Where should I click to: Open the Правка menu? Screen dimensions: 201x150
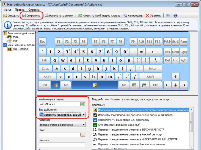(x=20, y=10)
